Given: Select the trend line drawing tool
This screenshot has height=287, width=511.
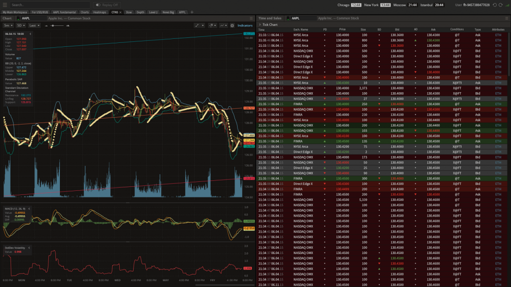Looking at the screenshot, I should click(198, 25).
